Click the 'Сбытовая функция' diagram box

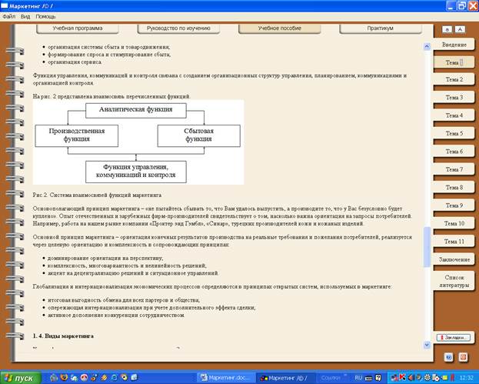point(199,135)
